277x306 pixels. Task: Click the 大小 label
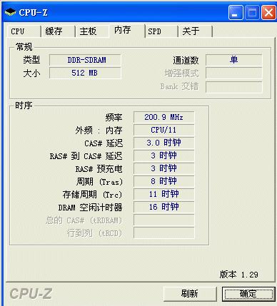point(31,73)
